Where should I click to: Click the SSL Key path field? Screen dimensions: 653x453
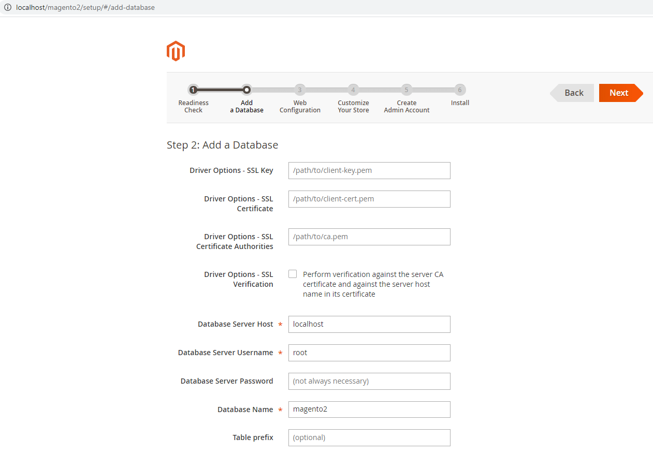(x=369, y=170)
